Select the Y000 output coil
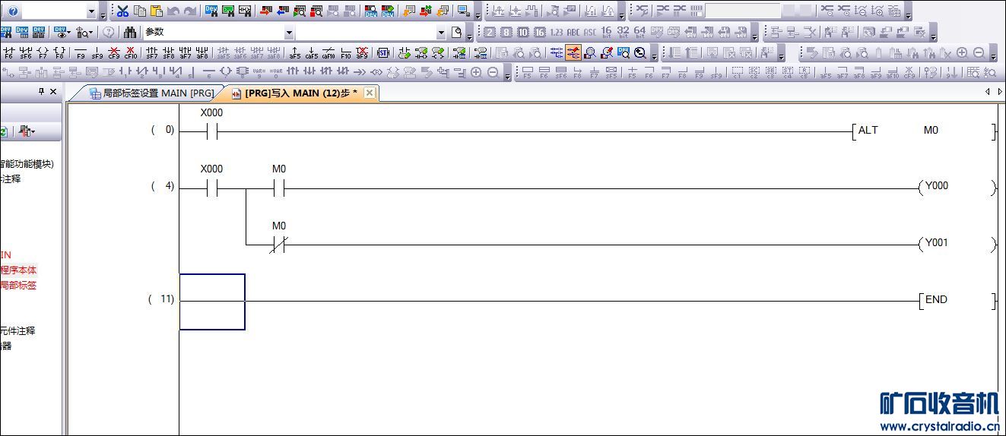The image size is (1006, 436). [957, 187]
